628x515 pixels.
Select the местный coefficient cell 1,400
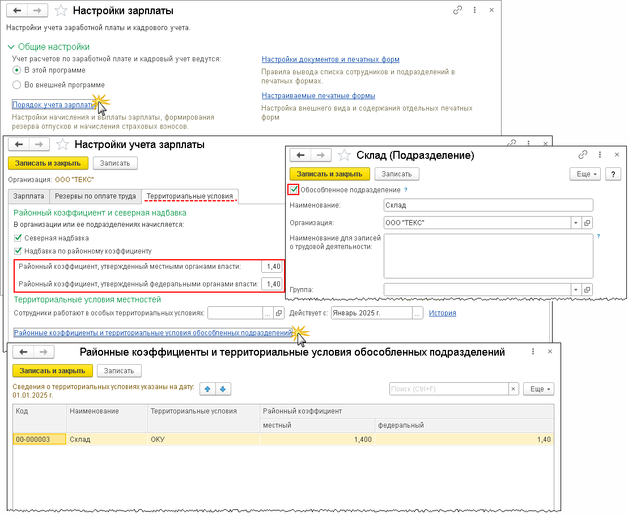click(317, 439)
